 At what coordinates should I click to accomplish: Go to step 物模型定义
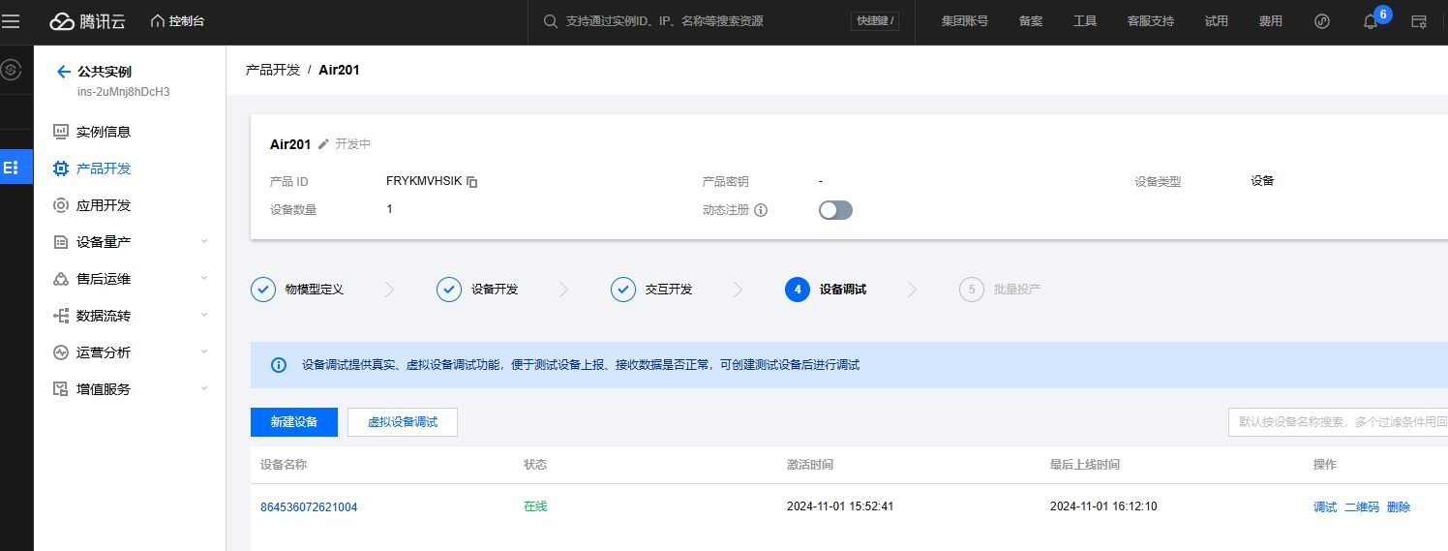298,290
